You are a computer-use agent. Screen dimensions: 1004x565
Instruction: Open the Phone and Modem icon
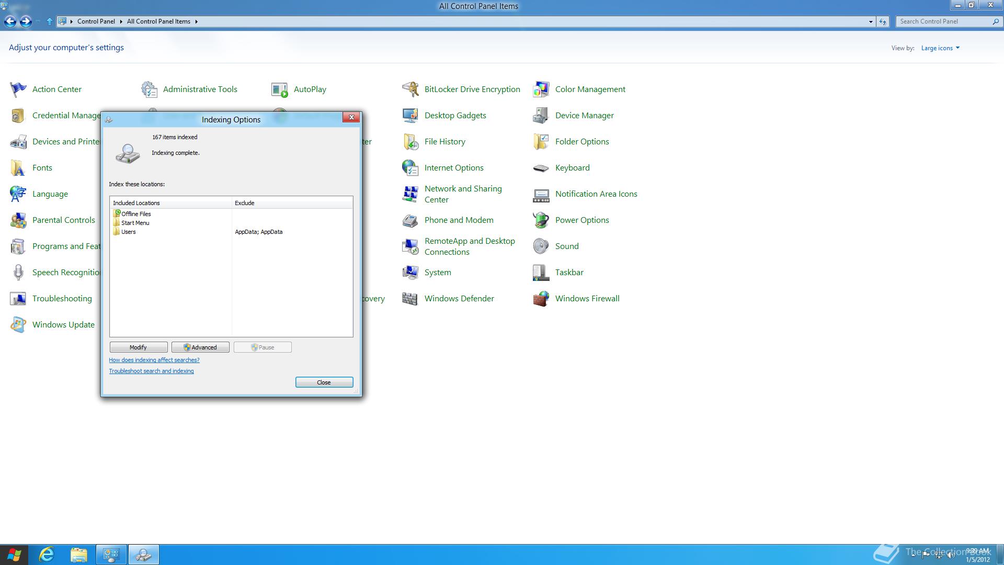410,220
